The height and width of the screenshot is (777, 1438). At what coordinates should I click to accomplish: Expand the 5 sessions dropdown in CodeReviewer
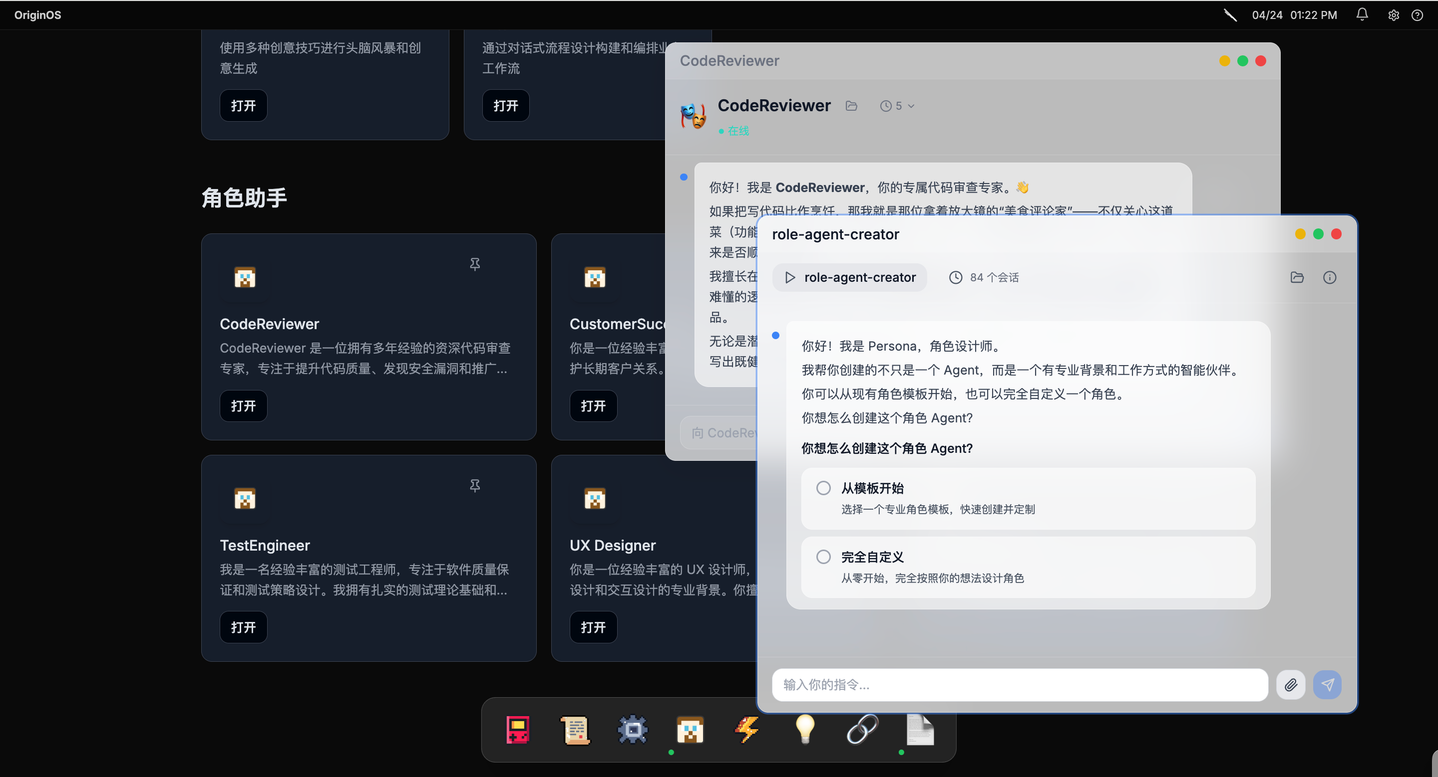[x=897, y=106]
